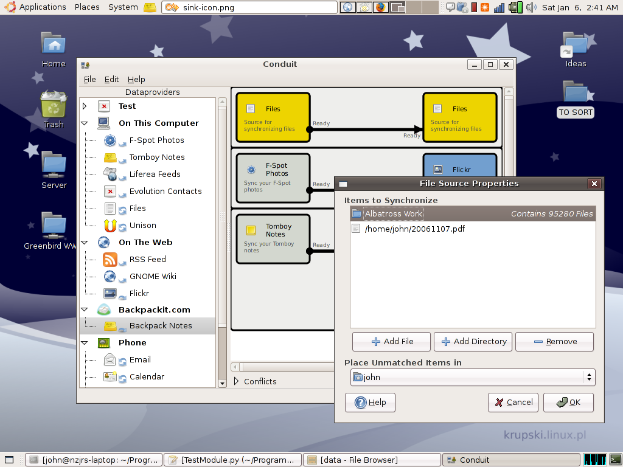The height and width of the screenshot is (467, 623).
Task: Click the sink-icon.png panel window button
Action: pyautogui.click(x=249, y=7)
